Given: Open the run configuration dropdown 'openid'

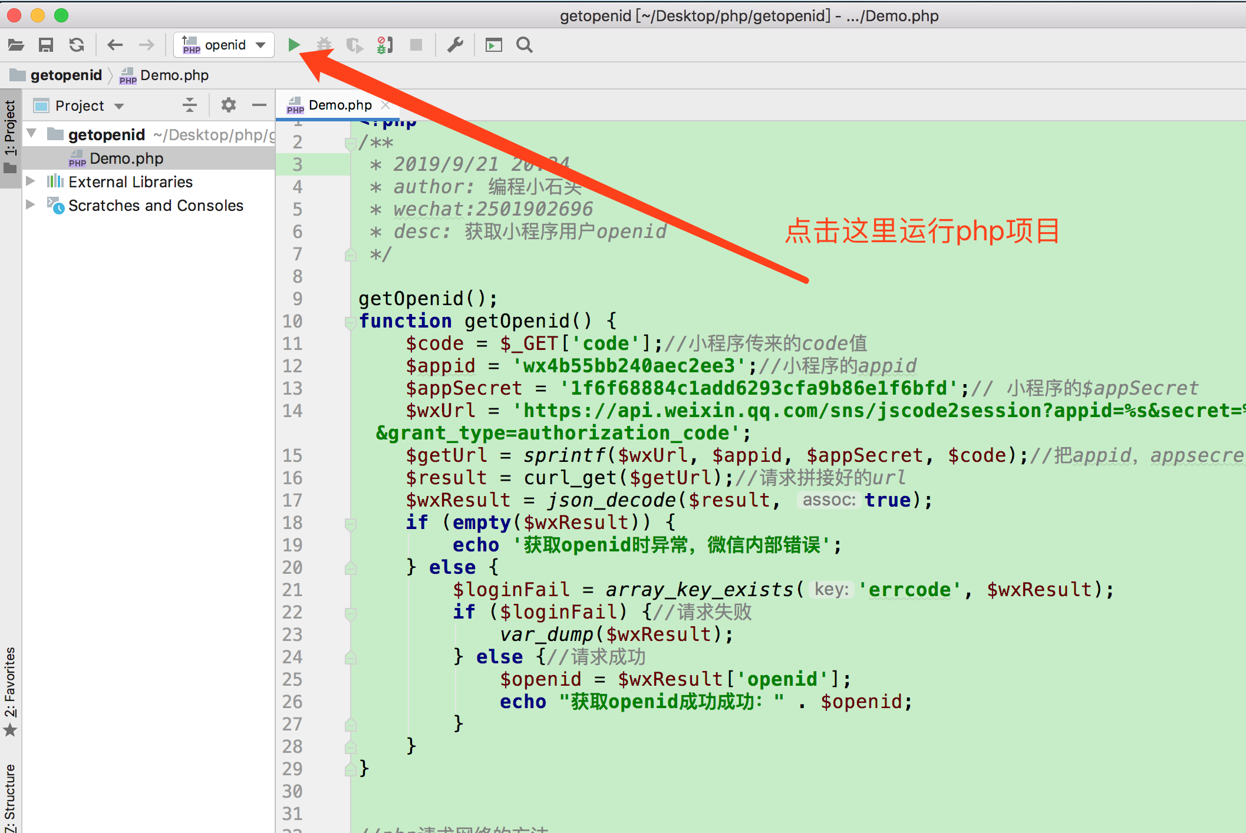Looking at the screenshot, I should (223, 44).
